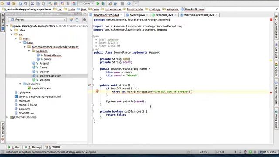Expand the .idea folder
Image resolution: width=279 pixels, height=157 pixels.
pos(12,30)
